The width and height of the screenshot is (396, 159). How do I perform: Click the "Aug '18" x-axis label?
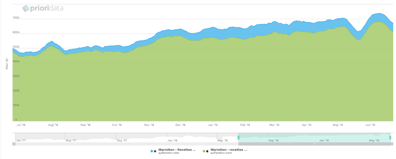pyautogui.click(x=53, y=125)
